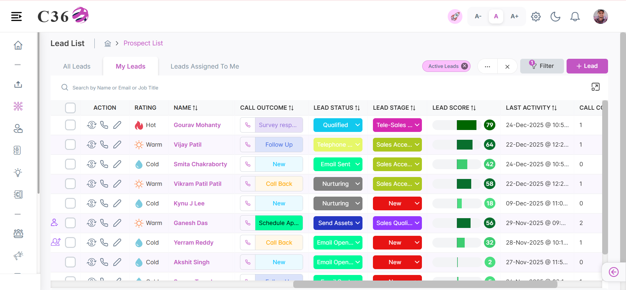Viewport: 626px width, 290px height.
Task: Expand table to fullscreen view icon
Action: click(x=595, y=87)
